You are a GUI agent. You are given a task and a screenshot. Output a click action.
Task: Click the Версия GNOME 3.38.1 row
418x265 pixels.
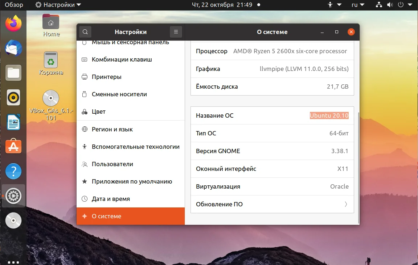click(x=272, y=151)
